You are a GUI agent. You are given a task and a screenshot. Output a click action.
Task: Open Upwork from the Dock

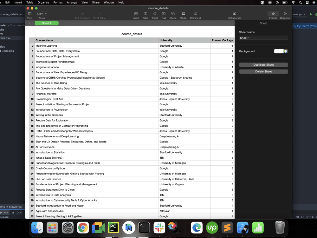pyautogui.click(x=212, y=228)
